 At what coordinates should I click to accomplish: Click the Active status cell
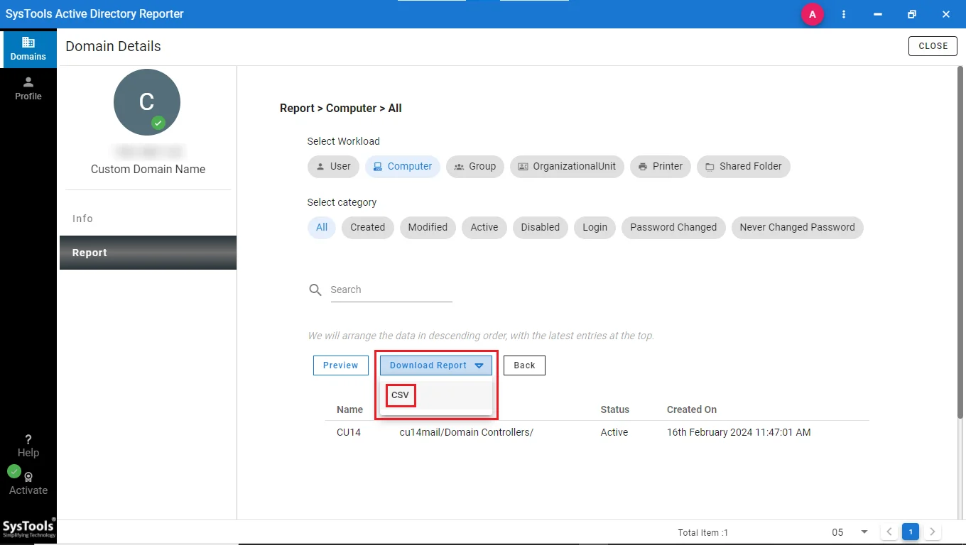pyautogui.click(x=614, y=432)
